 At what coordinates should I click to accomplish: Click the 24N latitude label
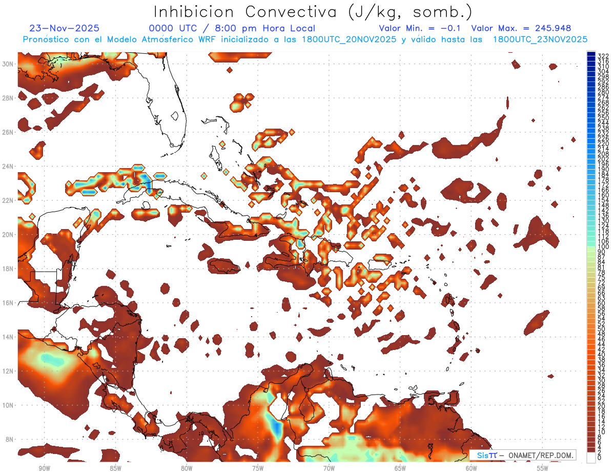coord(8,167)
